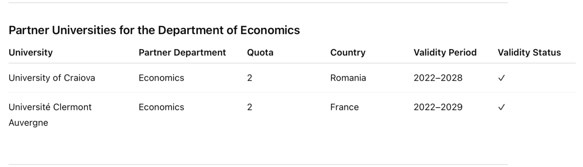This screenshot has height=167, width=583.
Task: Select the Romania country cell
Action: (348, 78)
